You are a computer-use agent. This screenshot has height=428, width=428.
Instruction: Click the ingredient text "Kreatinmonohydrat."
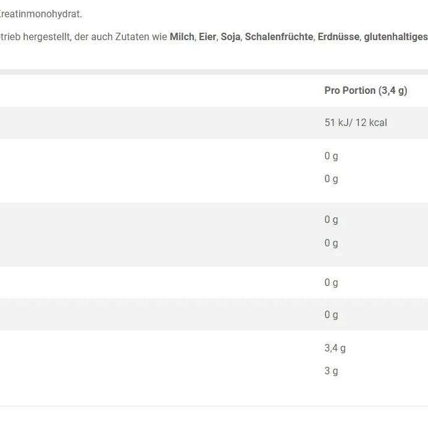click(41, 14)
